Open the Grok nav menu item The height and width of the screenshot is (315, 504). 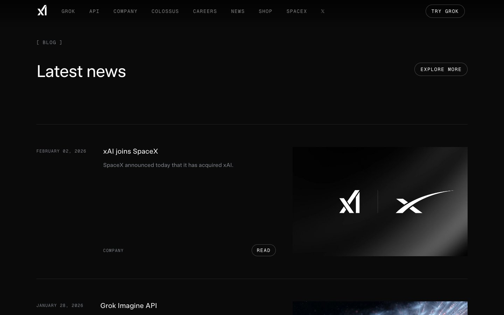tap(68, 11)
